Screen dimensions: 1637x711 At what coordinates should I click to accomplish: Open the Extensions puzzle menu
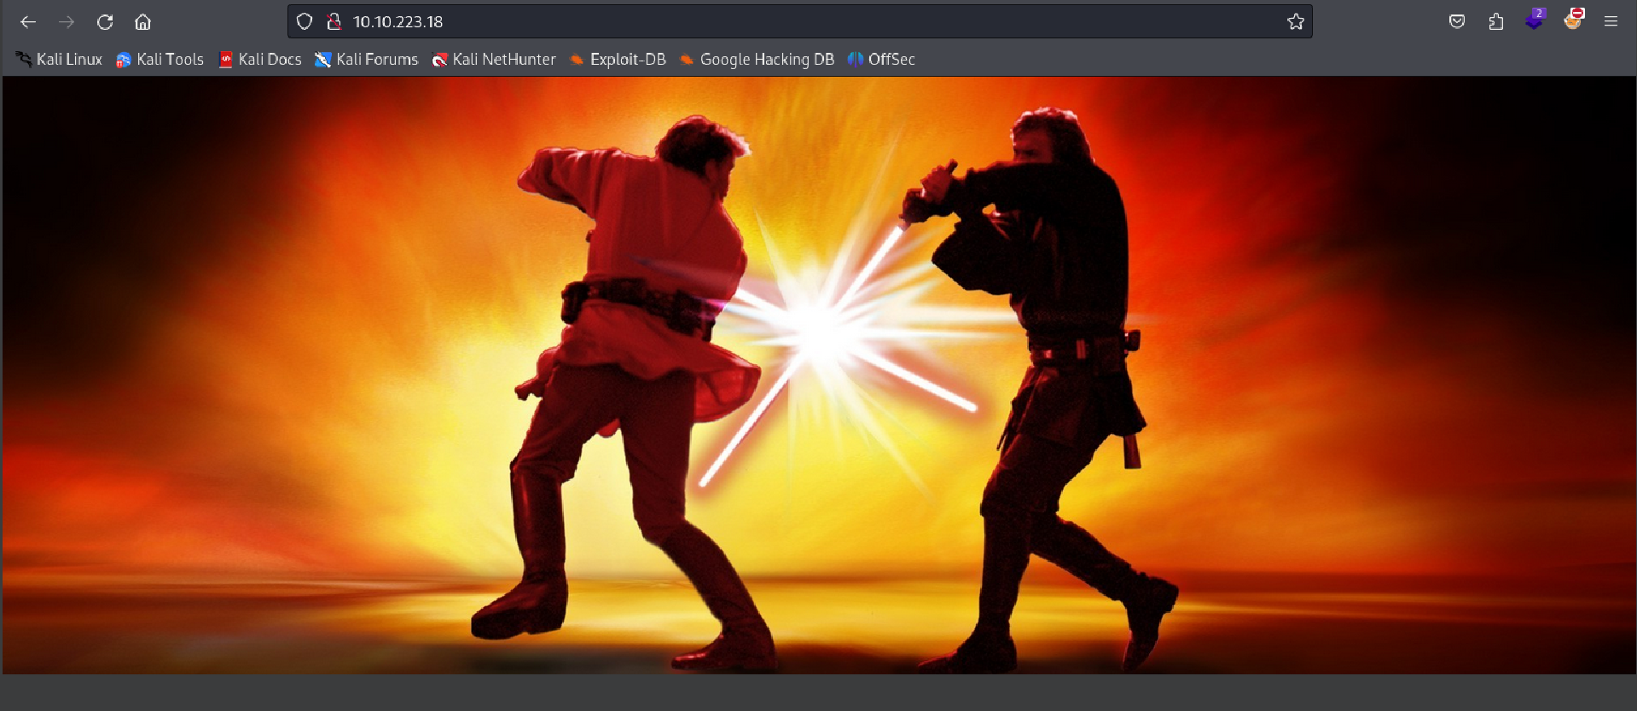click(x=1496, y=22)
